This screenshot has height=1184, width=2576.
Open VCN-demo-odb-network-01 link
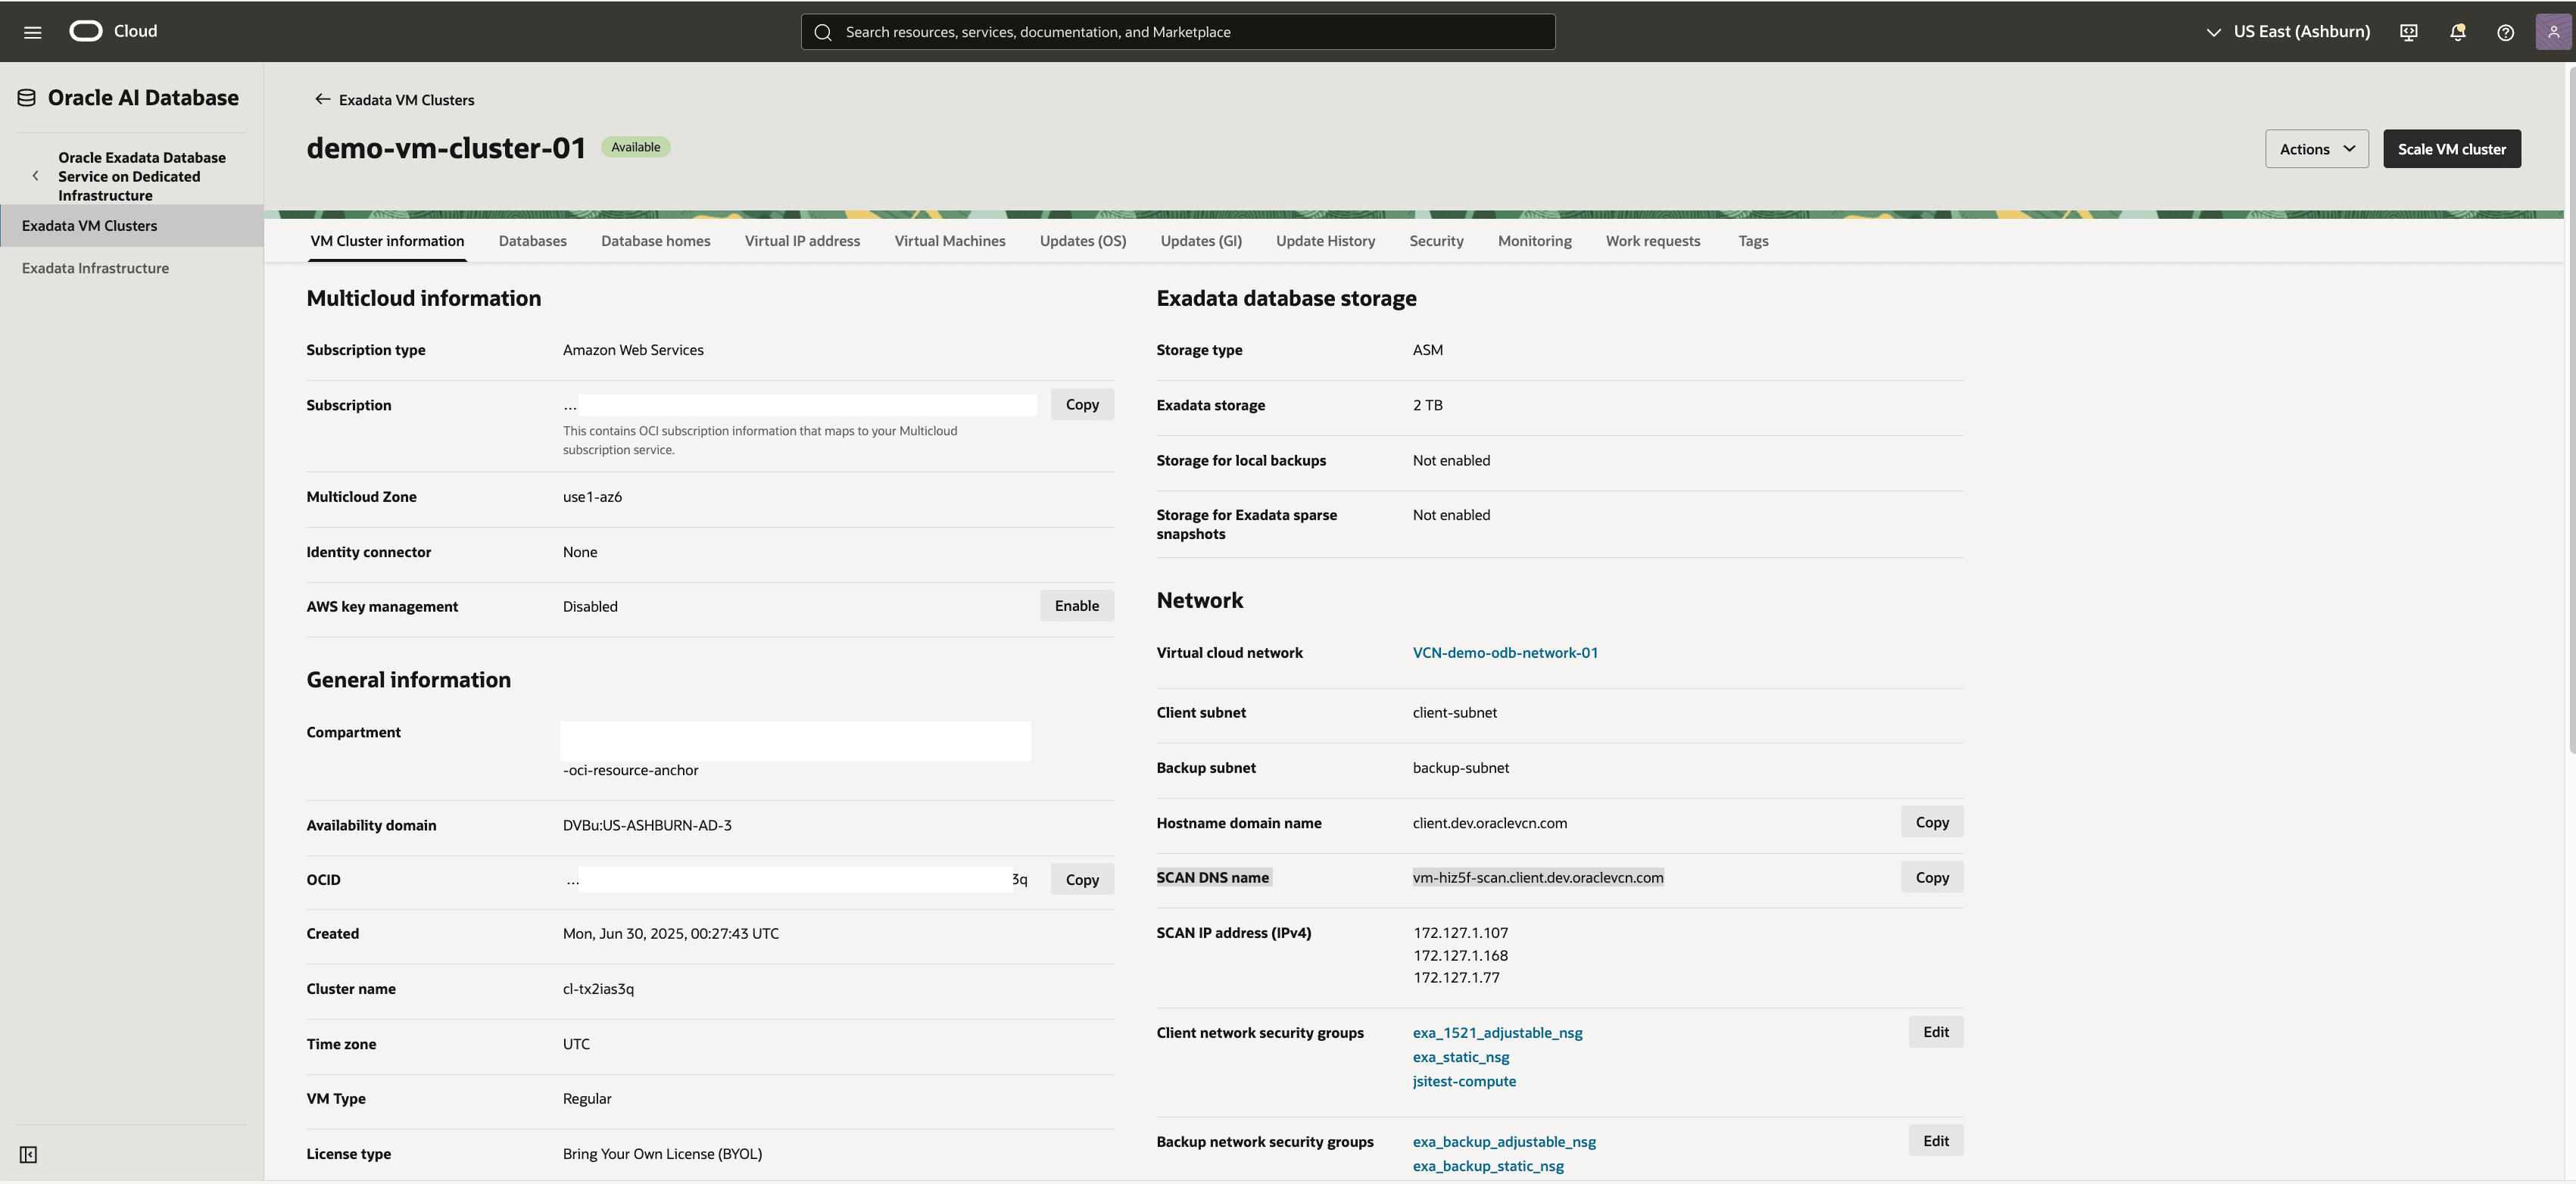click(x=1504, y=653)
